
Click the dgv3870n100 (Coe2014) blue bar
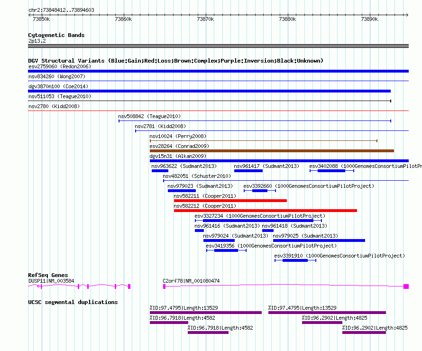tap(209, 91)
